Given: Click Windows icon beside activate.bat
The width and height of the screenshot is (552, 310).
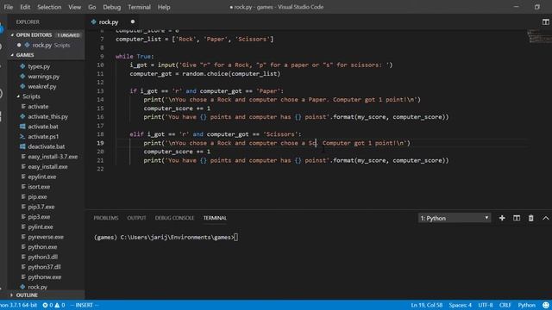Looking at the screenshot, I should [x=22, y=127].
